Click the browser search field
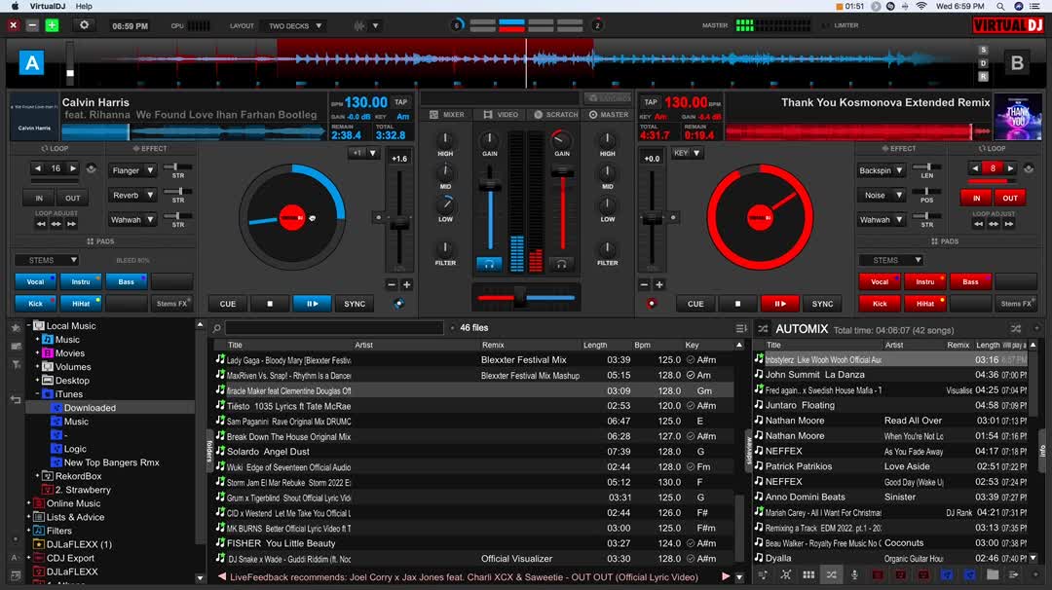Image resolution: width=1052 pixels, height=590 pixels. point(334,328)
